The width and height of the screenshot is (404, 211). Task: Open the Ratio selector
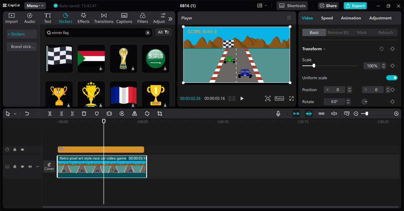pyautogui.click(x=279, y=98)
